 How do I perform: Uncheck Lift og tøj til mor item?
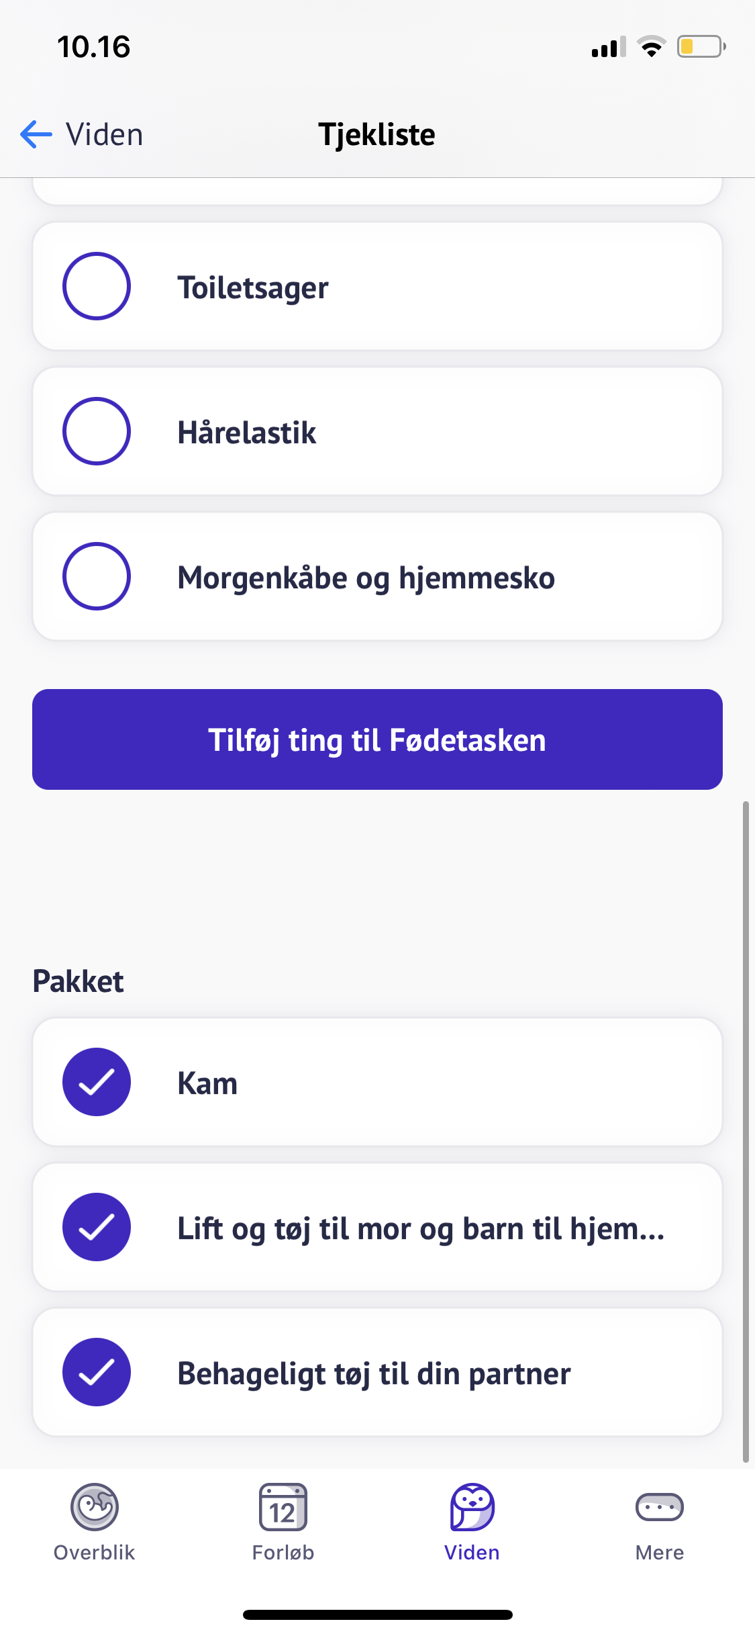tap(97, 1227)
